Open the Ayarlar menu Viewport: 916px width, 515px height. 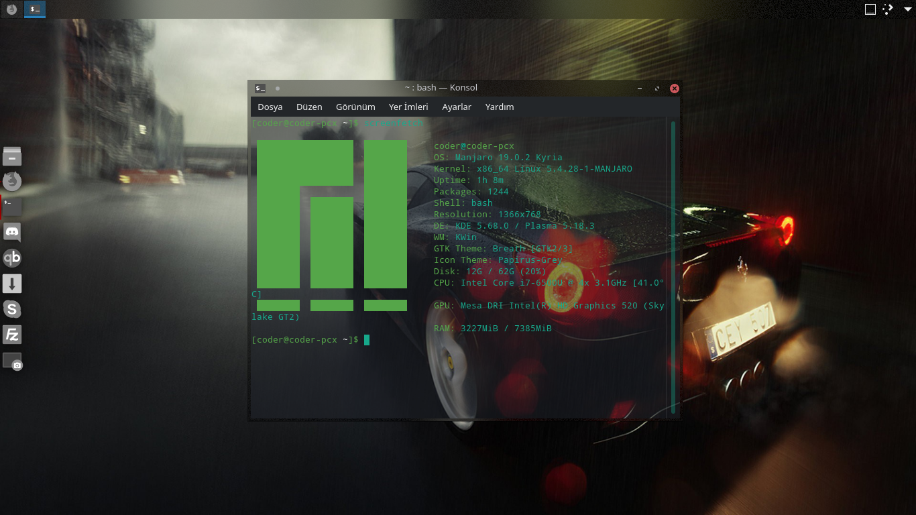457,107
